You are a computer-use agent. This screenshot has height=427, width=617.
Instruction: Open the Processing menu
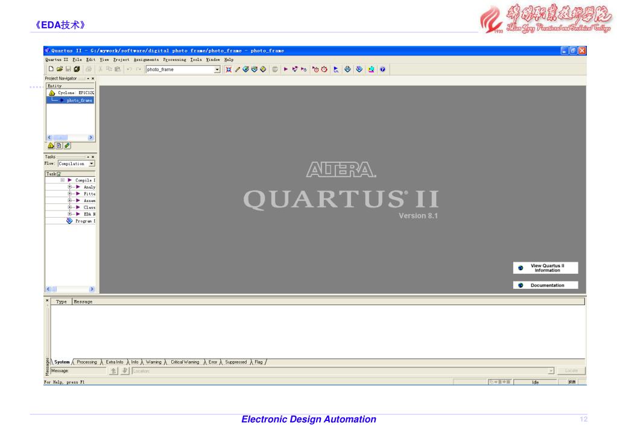pos(175,60)
